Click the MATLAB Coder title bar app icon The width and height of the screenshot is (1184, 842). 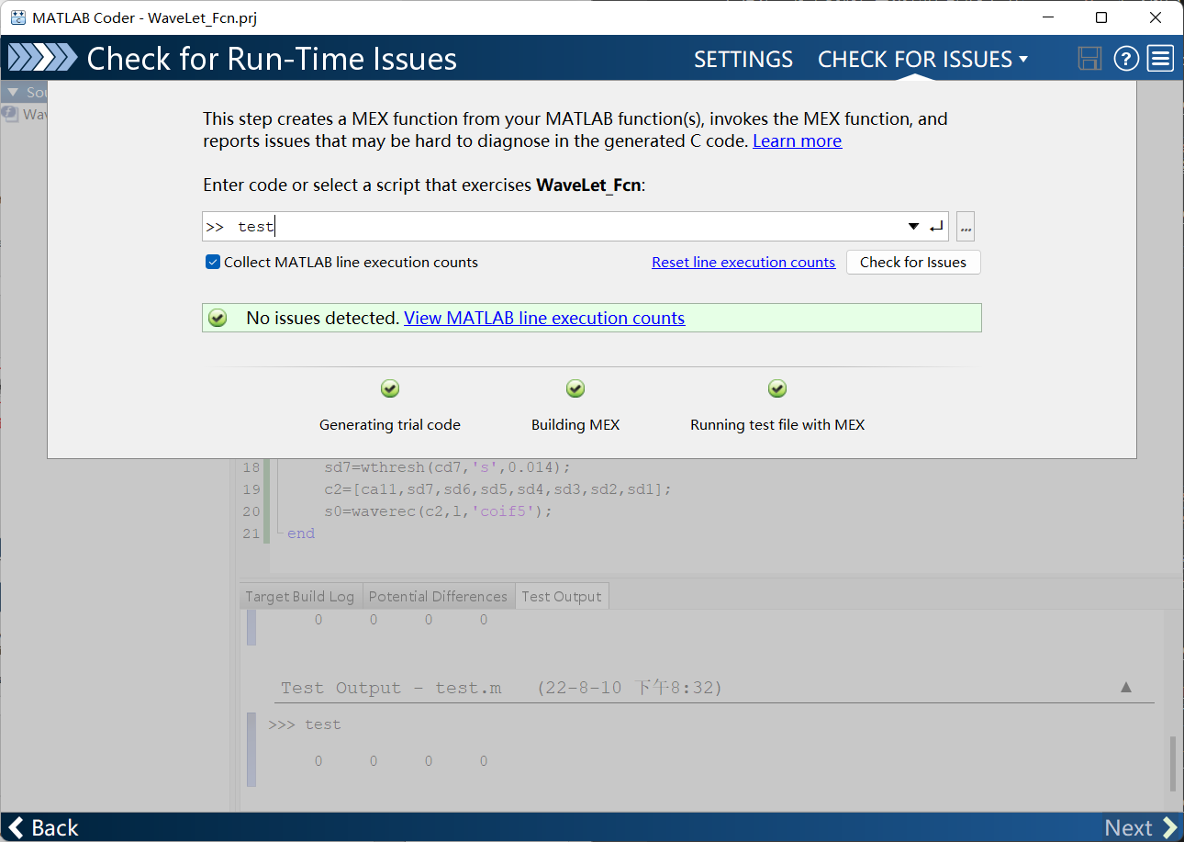[18, 17]
